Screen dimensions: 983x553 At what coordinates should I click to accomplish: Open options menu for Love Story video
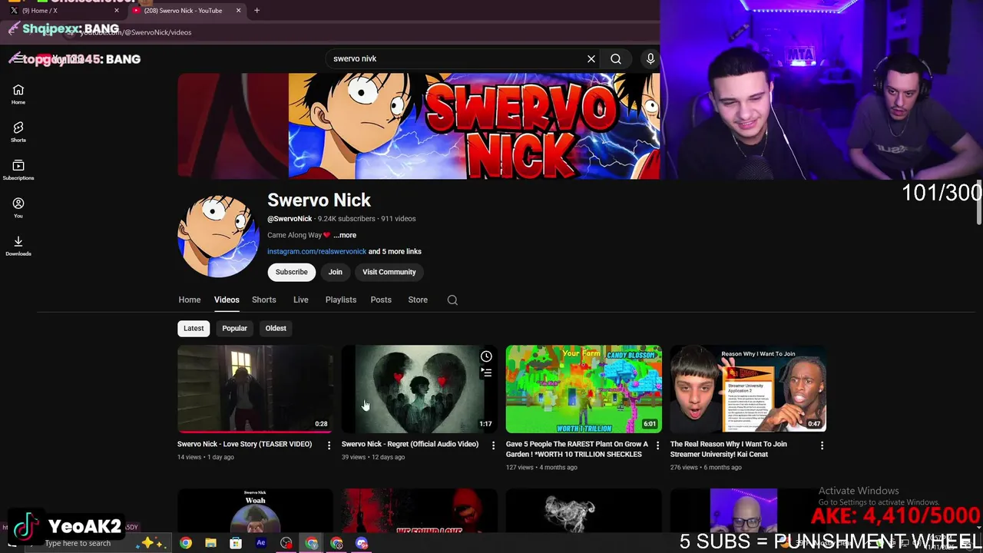(x=329, y=445)
